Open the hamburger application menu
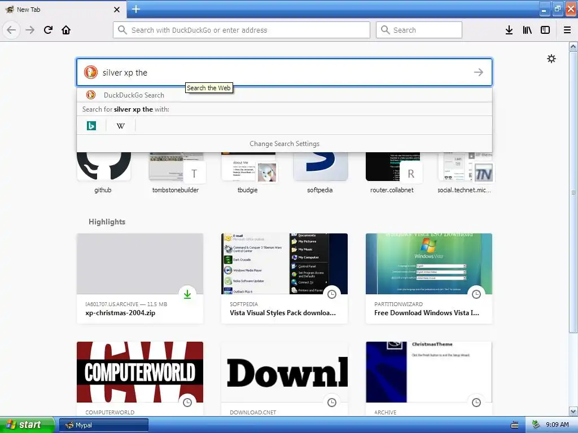 (x=567, y=30)
